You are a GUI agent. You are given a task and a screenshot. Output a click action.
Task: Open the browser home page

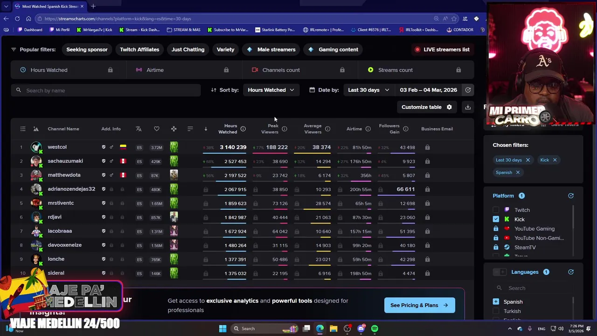point(28,19)
